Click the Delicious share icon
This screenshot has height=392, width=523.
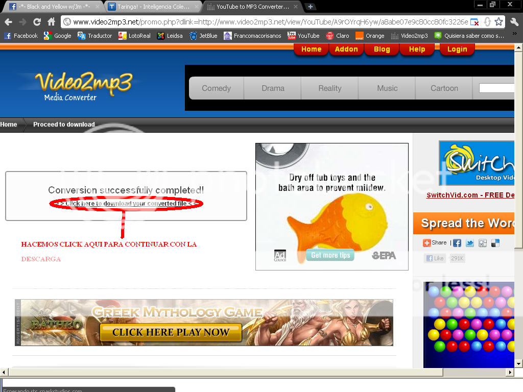(495, 243)
